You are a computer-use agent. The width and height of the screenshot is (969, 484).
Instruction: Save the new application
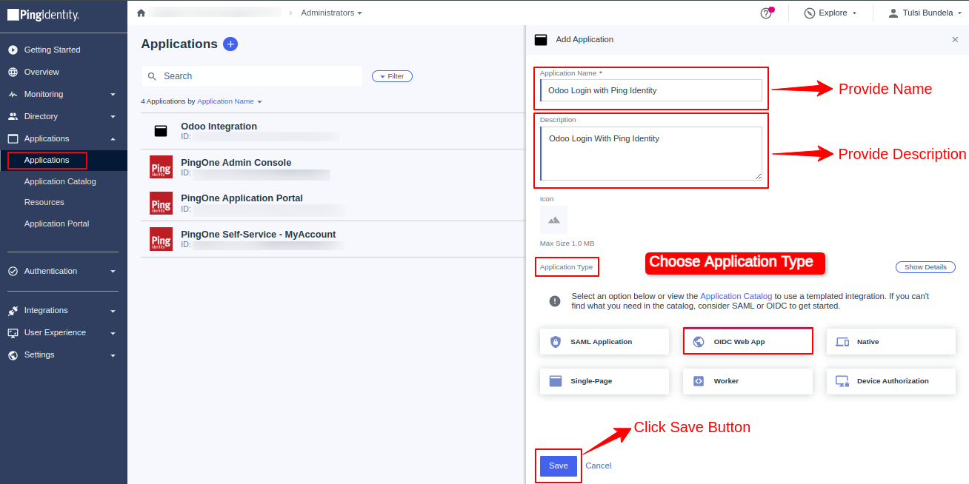559,465
